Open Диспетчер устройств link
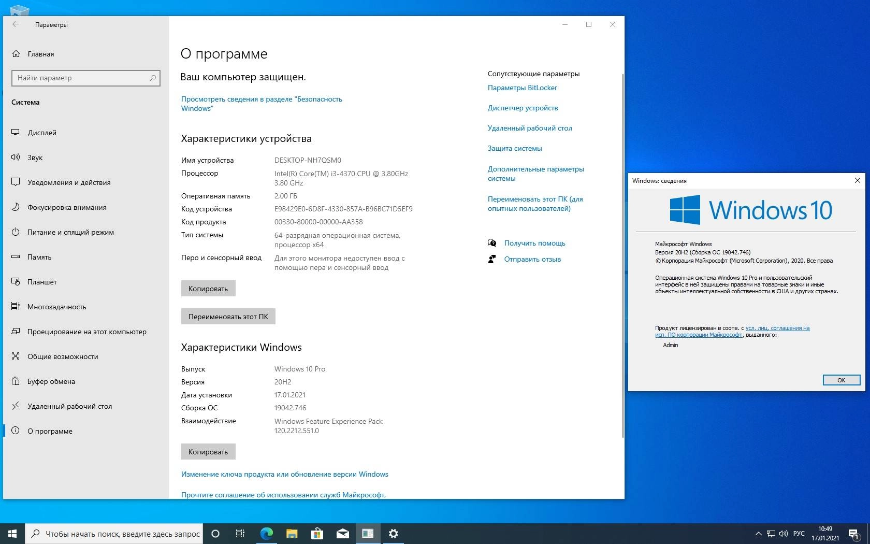This screenshot has width=870, height=544. coord(523,108)
